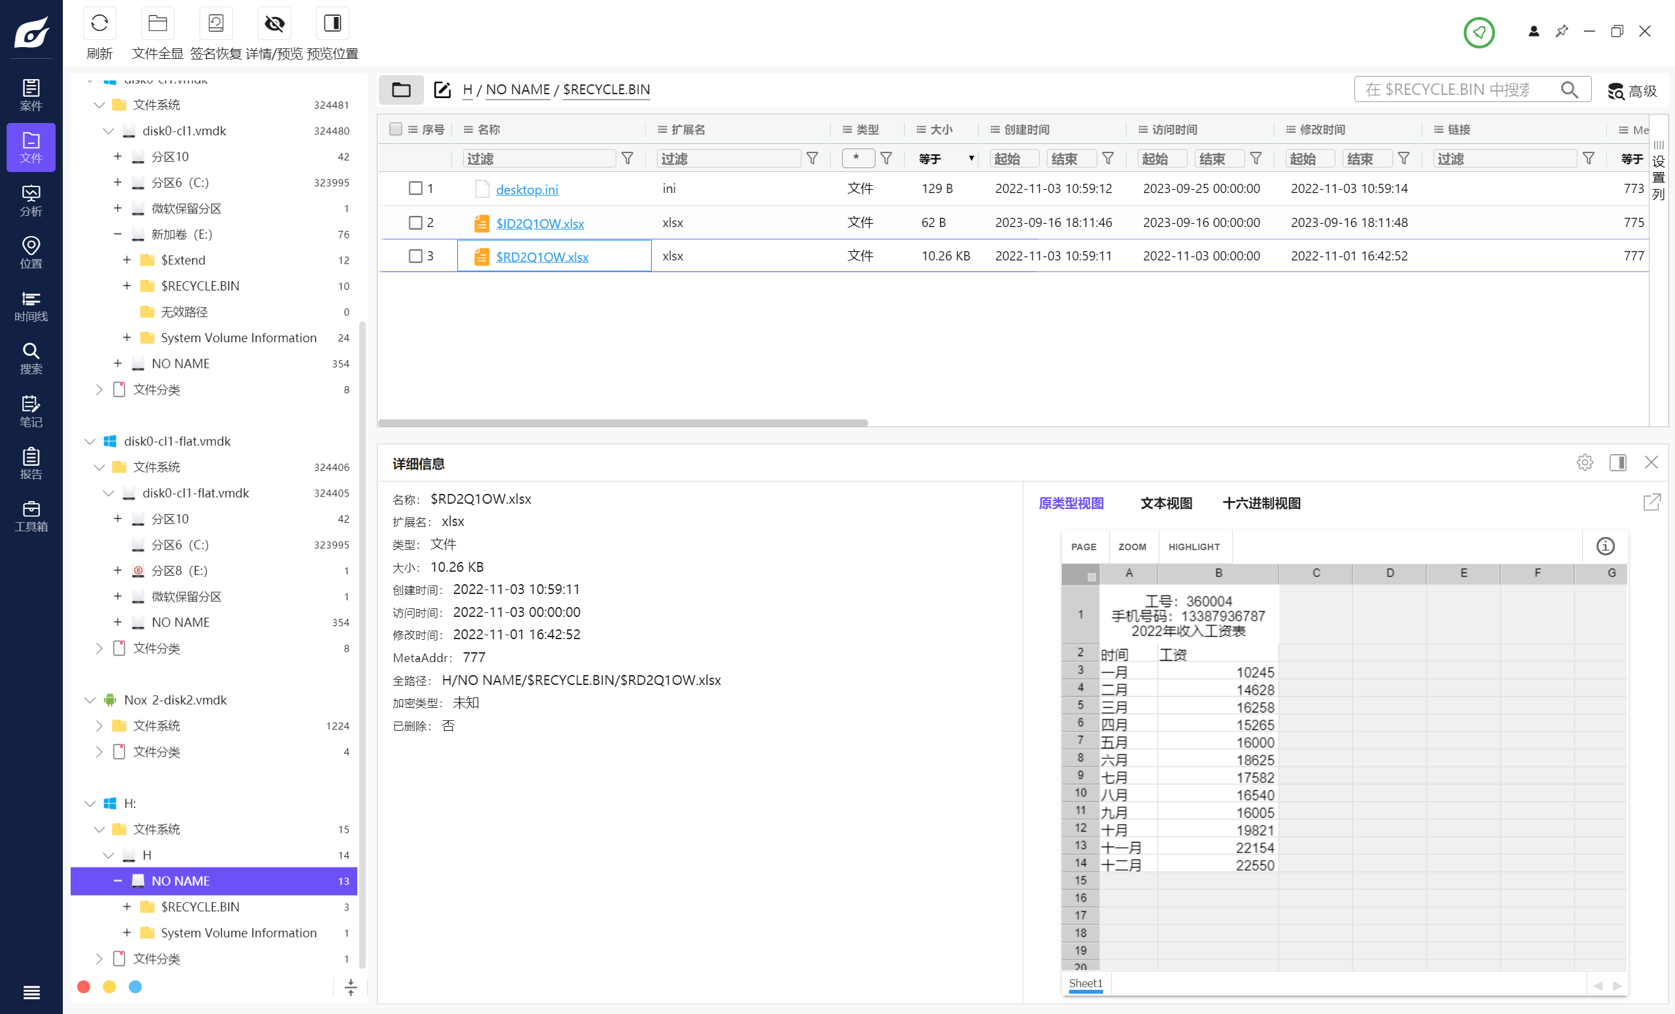The width and height of the screenshot is (1675, 1014).
Task: Click the blue color dot
Action: point(135,987)
